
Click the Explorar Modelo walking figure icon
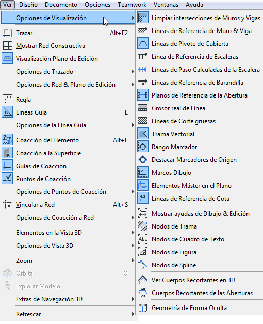[x=7, y=286]
